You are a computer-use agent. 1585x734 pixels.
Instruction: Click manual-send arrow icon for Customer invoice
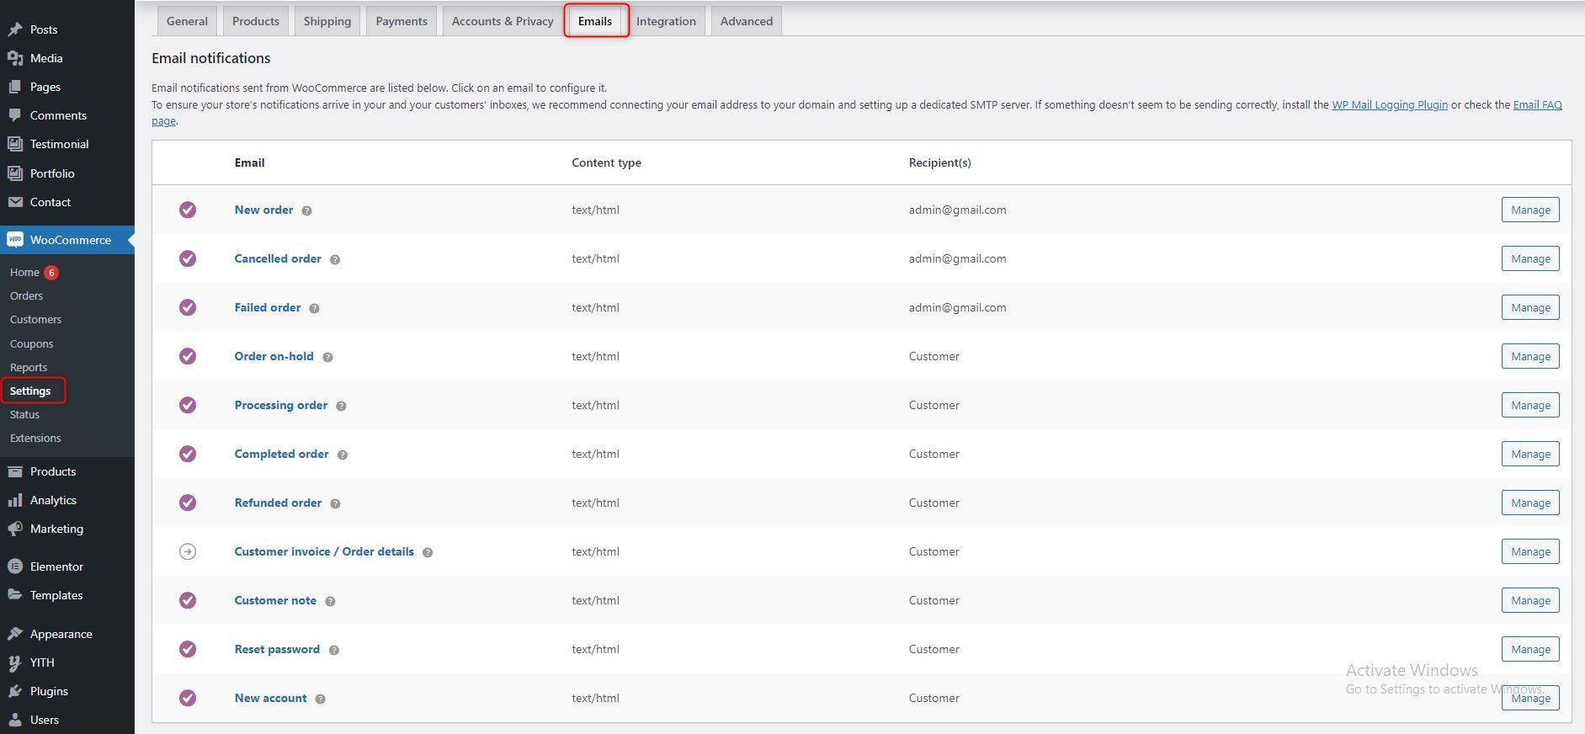188,551
